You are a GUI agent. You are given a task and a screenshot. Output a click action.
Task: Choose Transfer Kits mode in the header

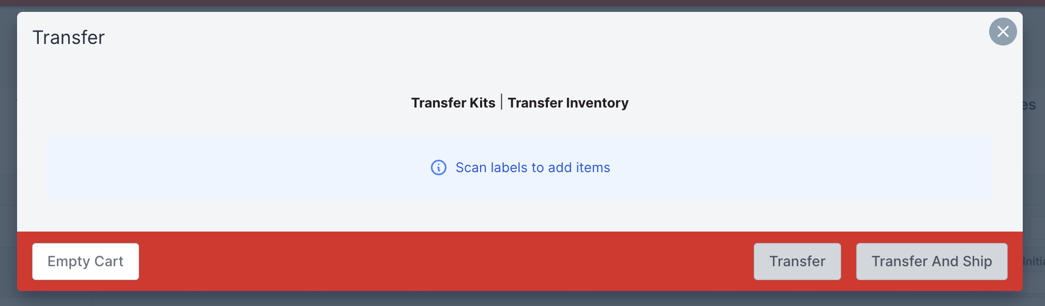[453, 103]
